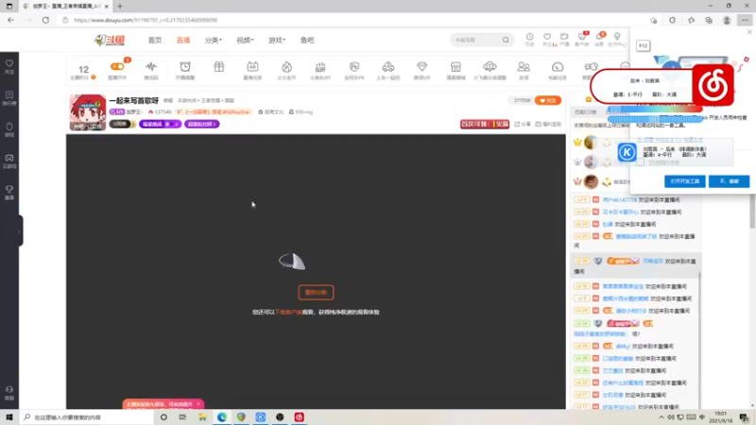Click the 创作中心 lightbulb icon
Image resolution: width=756 pixels, height=425 pixels.
click(617, 37)
